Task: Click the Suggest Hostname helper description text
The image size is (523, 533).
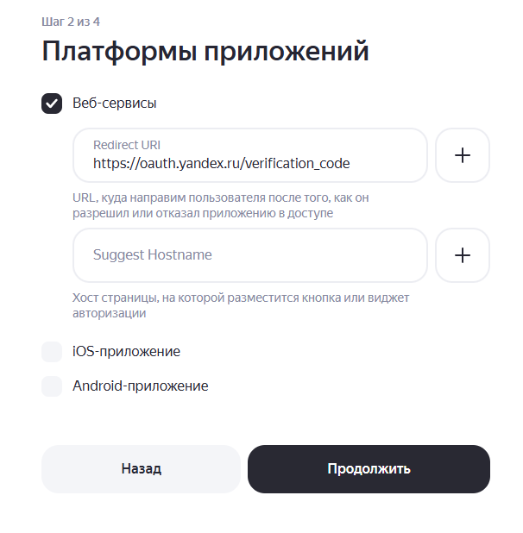Action: coord(240,305)
